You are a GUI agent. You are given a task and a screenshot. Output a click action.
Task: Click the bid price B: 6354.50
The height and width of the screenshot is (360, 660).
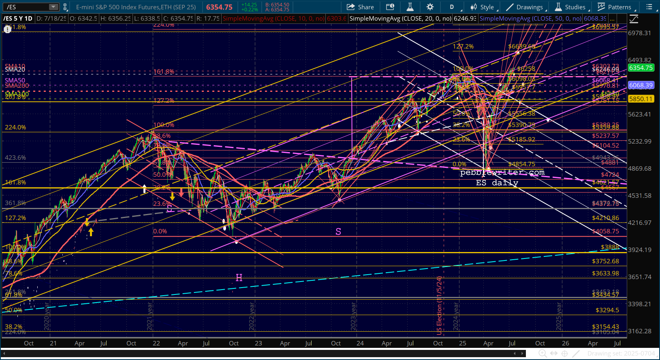pyautogui.click(x=277, y=5)
